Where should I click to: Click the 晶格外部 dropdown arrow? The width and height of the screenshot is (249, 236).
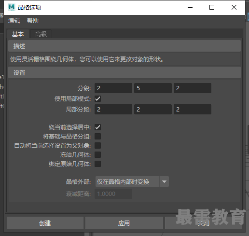(164, 181)
